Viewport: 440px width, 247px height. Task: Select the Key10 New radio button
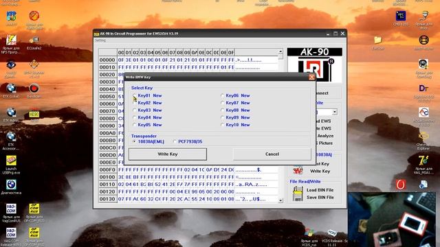pos(223,125)
